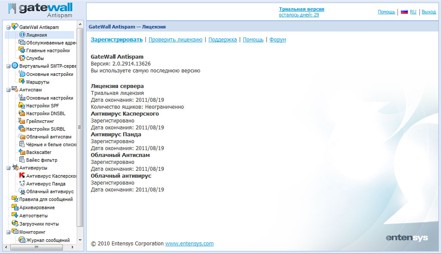Open Загрузчики почты item
Viewport: 441px width, 254px height.
tap(39, 224)
